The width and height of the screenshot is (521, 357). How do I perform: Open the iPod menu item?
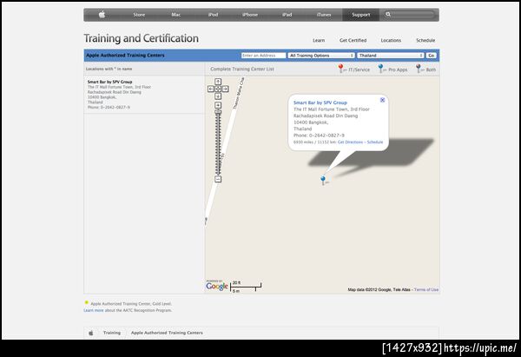tap(213, 15)
